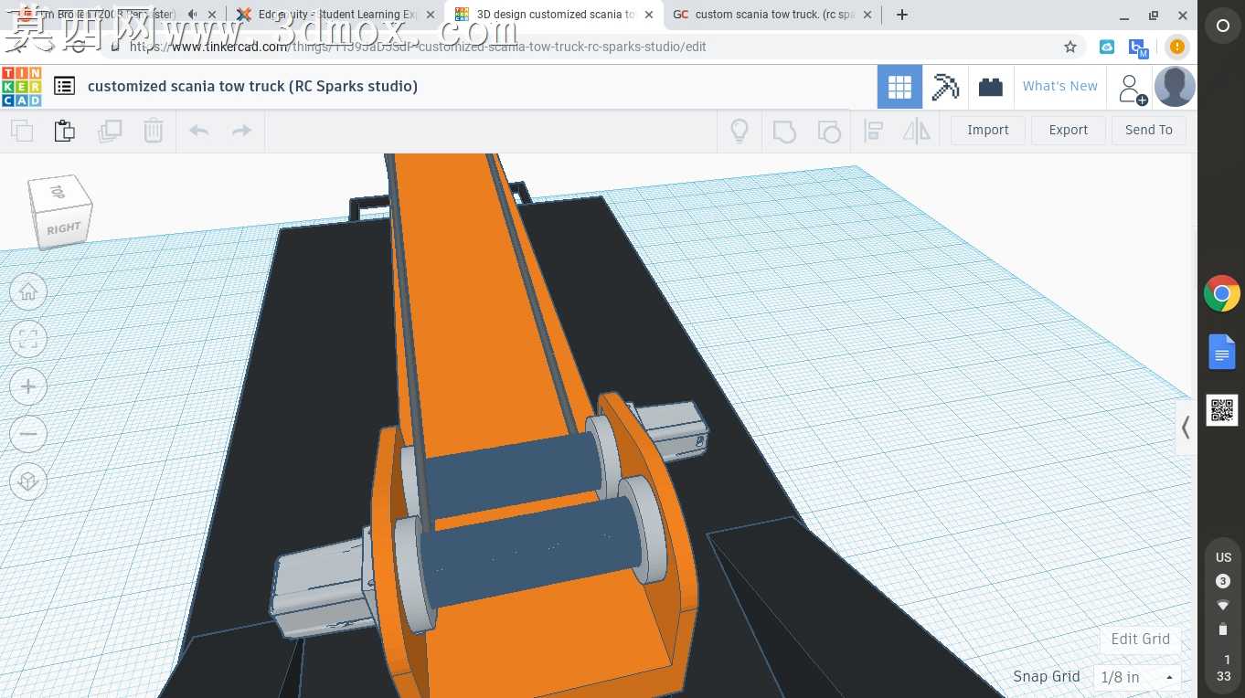Open the Tinkercad logo home link
This screenshot has width=1245, height=698.
[21, 87]
